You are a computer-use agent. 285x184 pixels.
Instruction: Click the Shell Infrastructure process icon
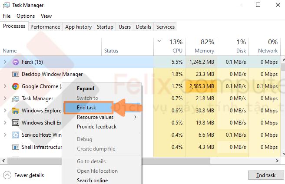[15, 147]
